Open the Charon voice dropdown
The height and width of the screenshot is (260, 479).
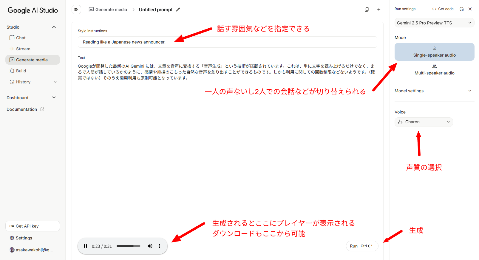[424, 122]
